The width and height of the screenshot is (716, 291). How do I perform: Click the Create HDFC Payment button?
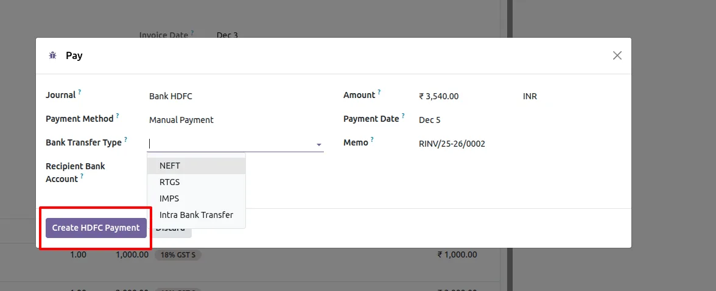click(96, 228)
